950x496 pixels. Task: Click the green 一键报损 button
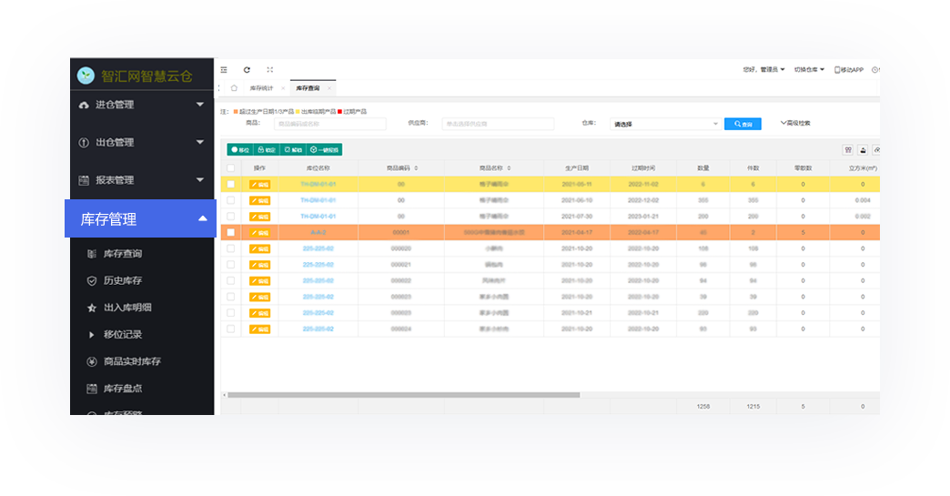[x=325, y=149]
